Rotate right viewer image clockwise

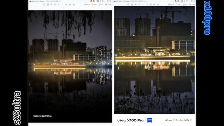click(x=154, y=5)
